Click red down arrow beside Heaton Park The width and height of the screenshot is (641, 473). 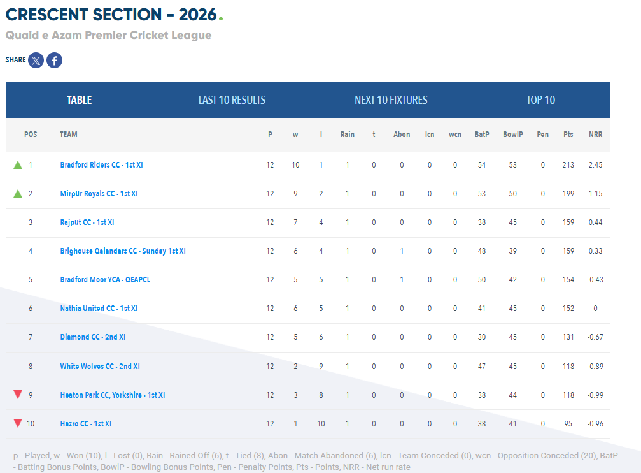click(x=18, y=395)
